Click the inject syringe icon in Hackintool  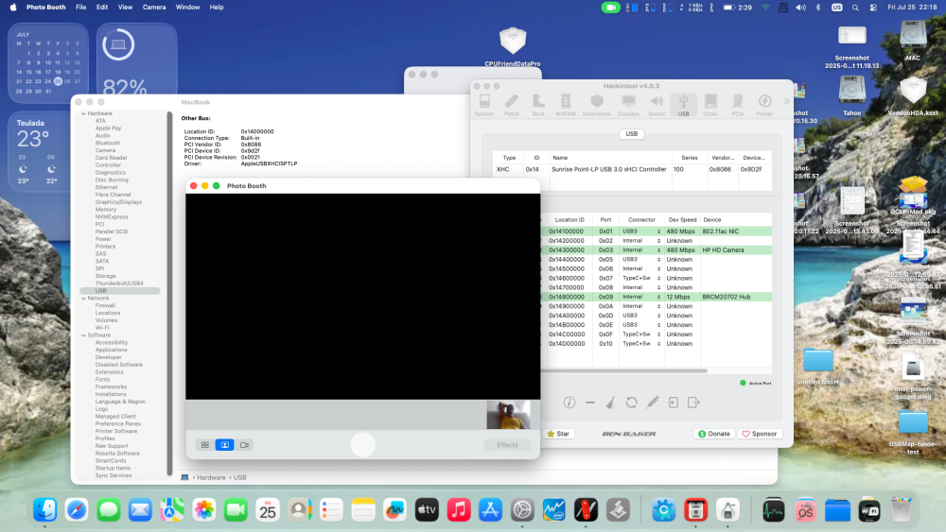[x=652, y=403]
